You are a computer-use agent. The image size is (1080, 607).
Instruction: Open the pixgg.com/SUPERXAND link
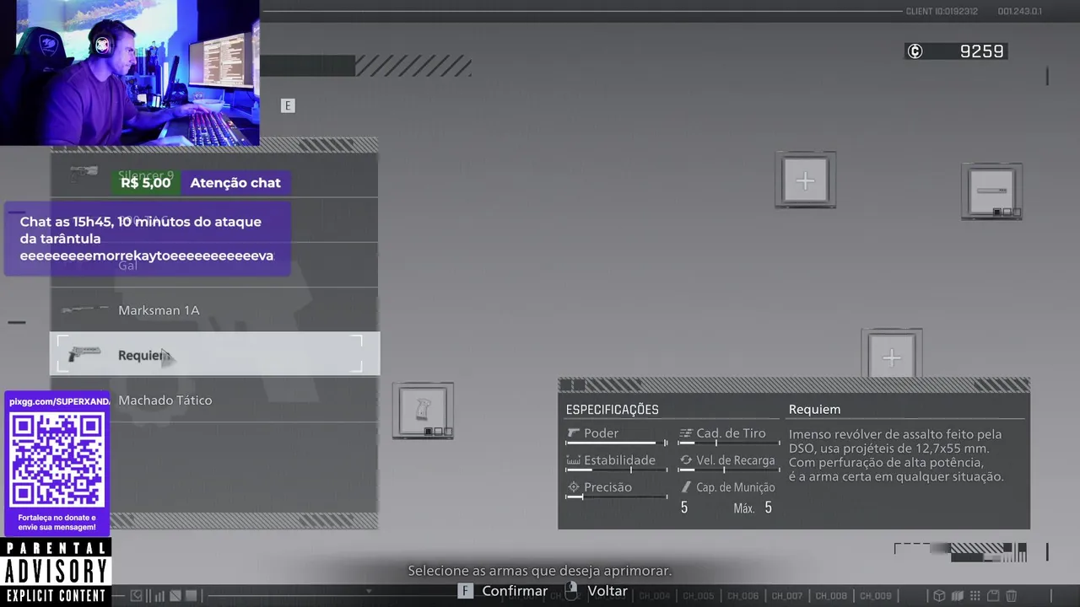[x=59, y=401]
